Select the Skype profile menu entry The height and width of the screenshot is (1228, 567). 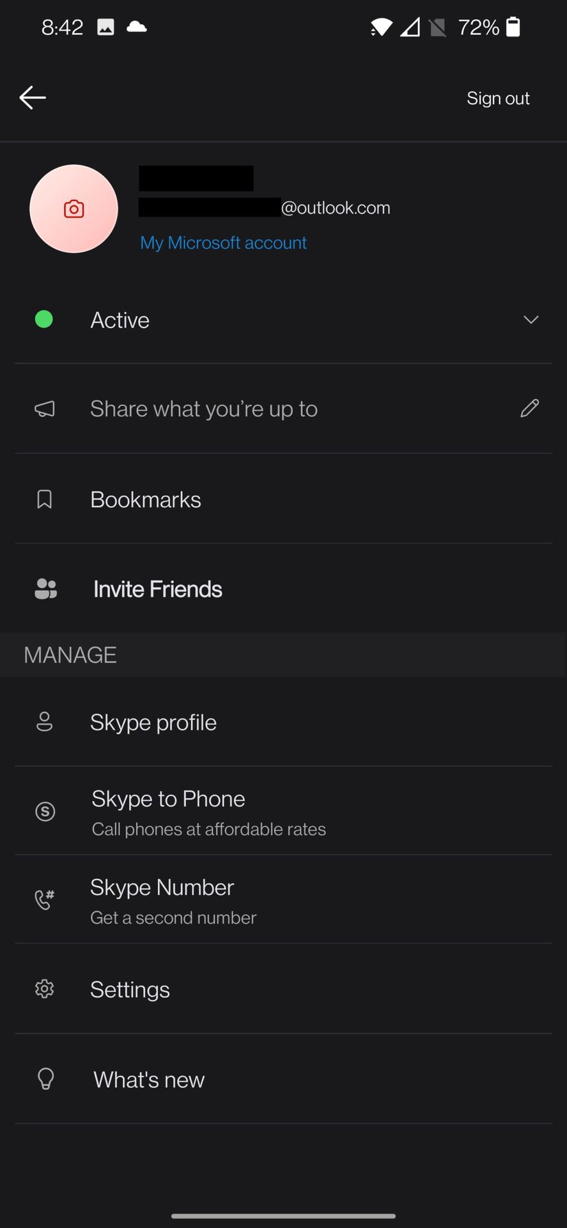click(x=153, y=722)
